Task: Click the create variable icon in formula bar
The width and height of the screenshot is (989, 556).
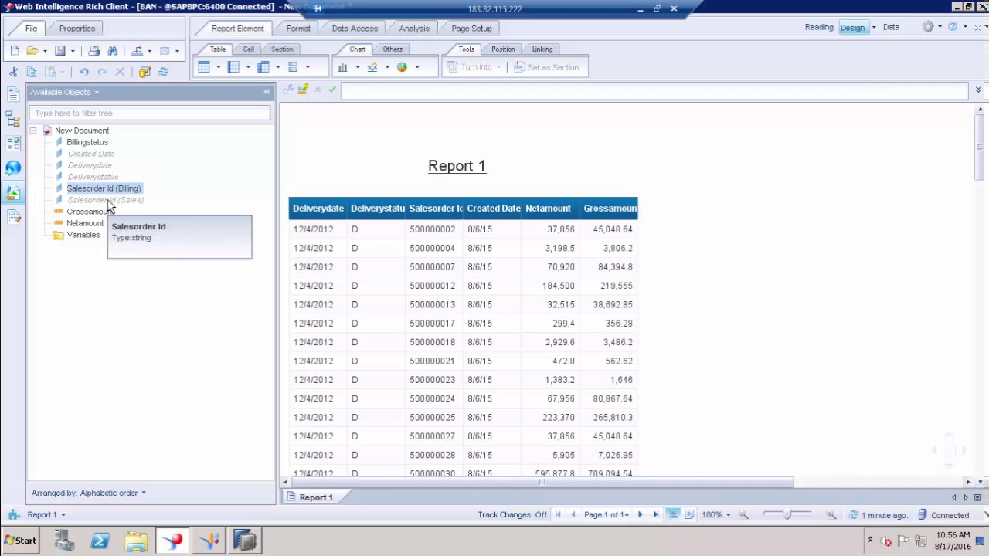Action: [x=303, y=90]
